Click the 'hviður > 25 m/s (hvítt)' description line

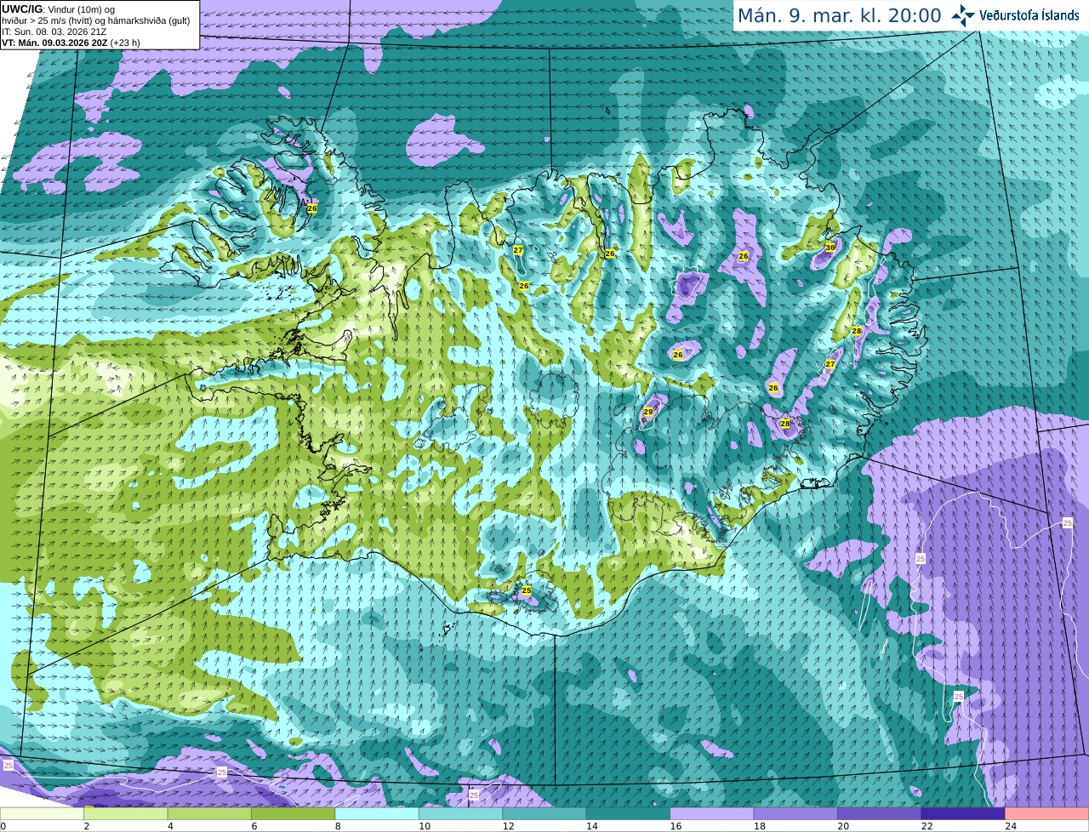click(95, 20)
